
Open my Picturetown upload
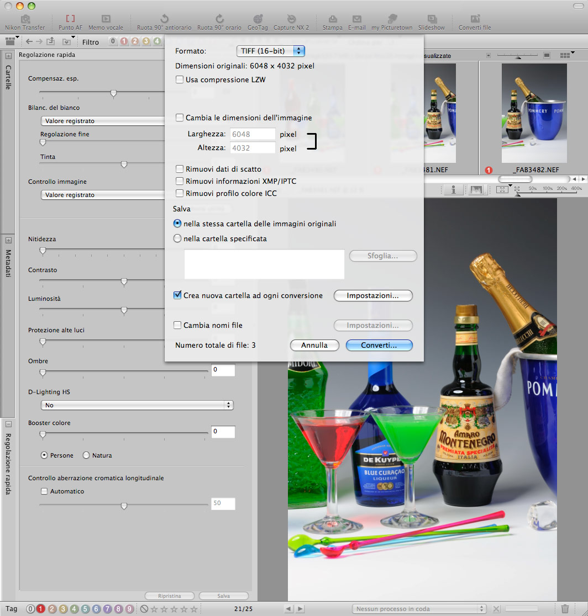tap(392, 23)
